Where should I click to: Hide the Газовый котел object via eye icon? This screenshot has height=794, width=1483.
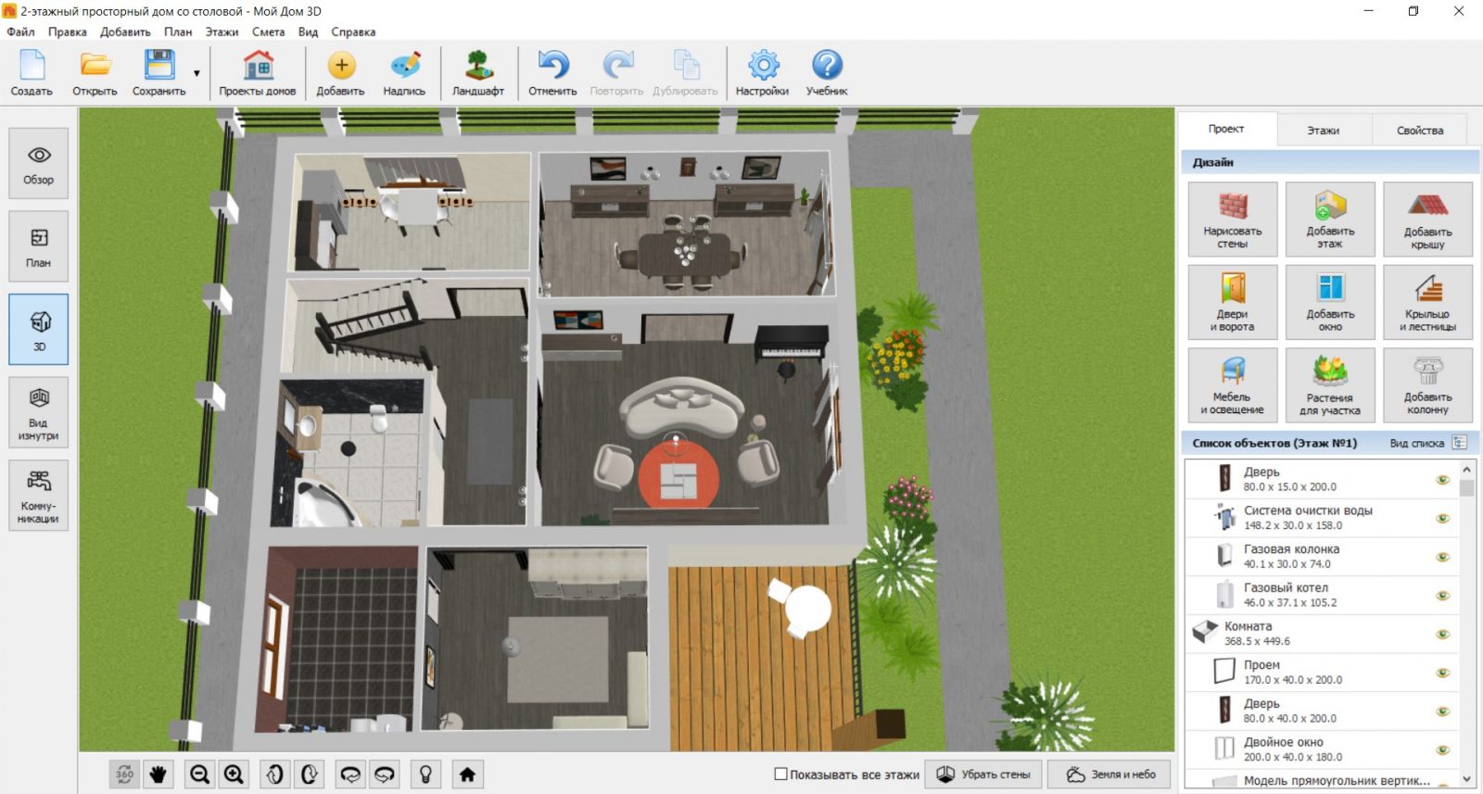point(1442,596)
